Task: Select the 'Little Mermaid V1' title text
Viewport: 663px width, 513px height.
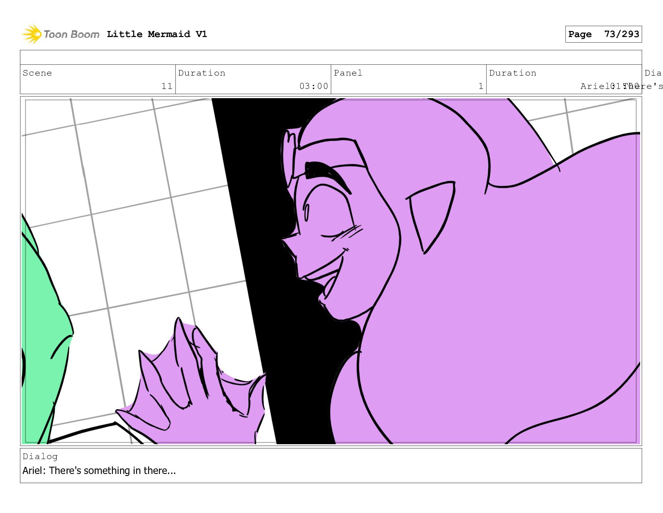Action: (157, 34)
